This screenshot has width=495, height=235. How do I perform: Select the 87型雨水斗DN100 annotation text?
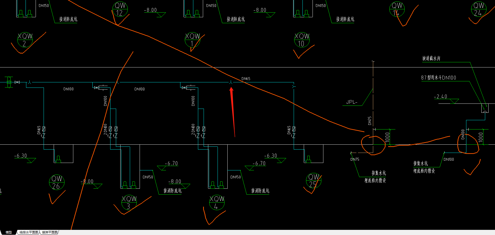click(x=438, y=78)
